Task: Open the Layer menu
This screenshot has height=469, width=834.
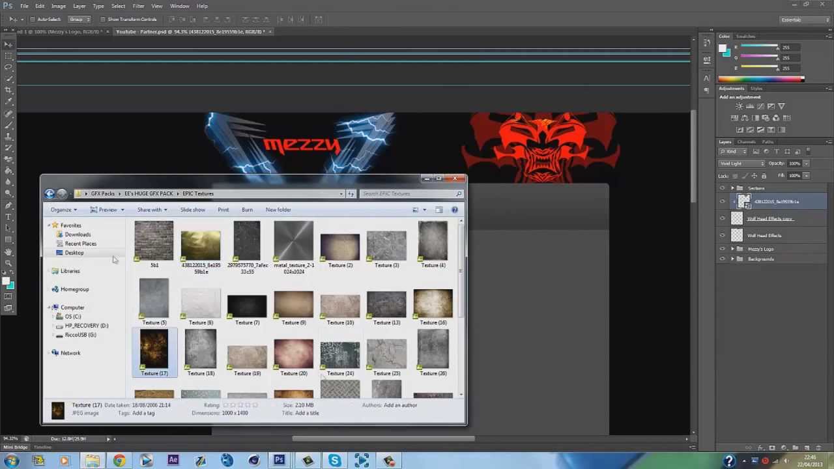Action: tap(79, 6)
